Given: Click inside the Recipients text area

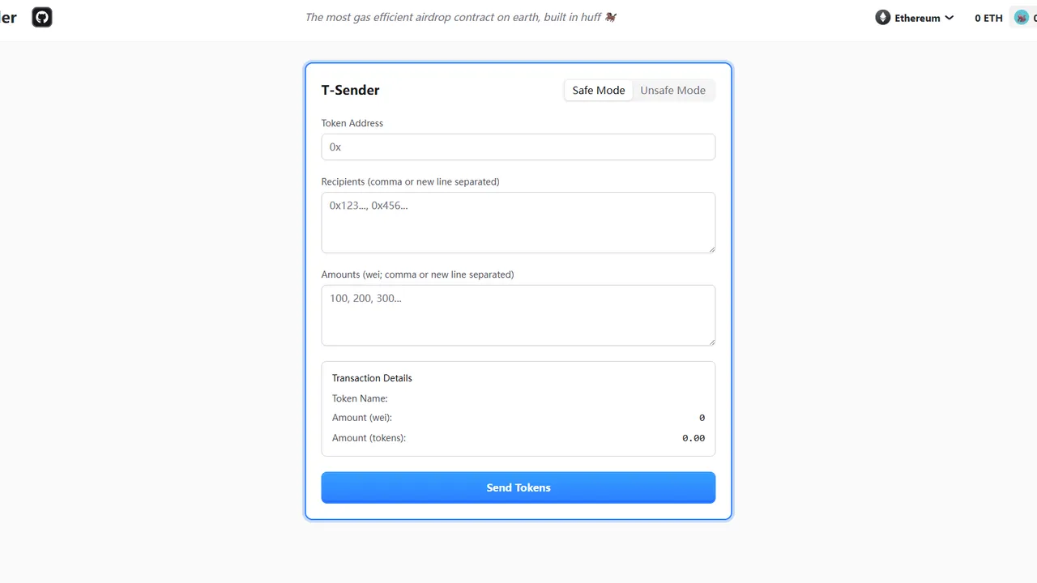Looking at the screenshot, I should [x=518, y=223].
